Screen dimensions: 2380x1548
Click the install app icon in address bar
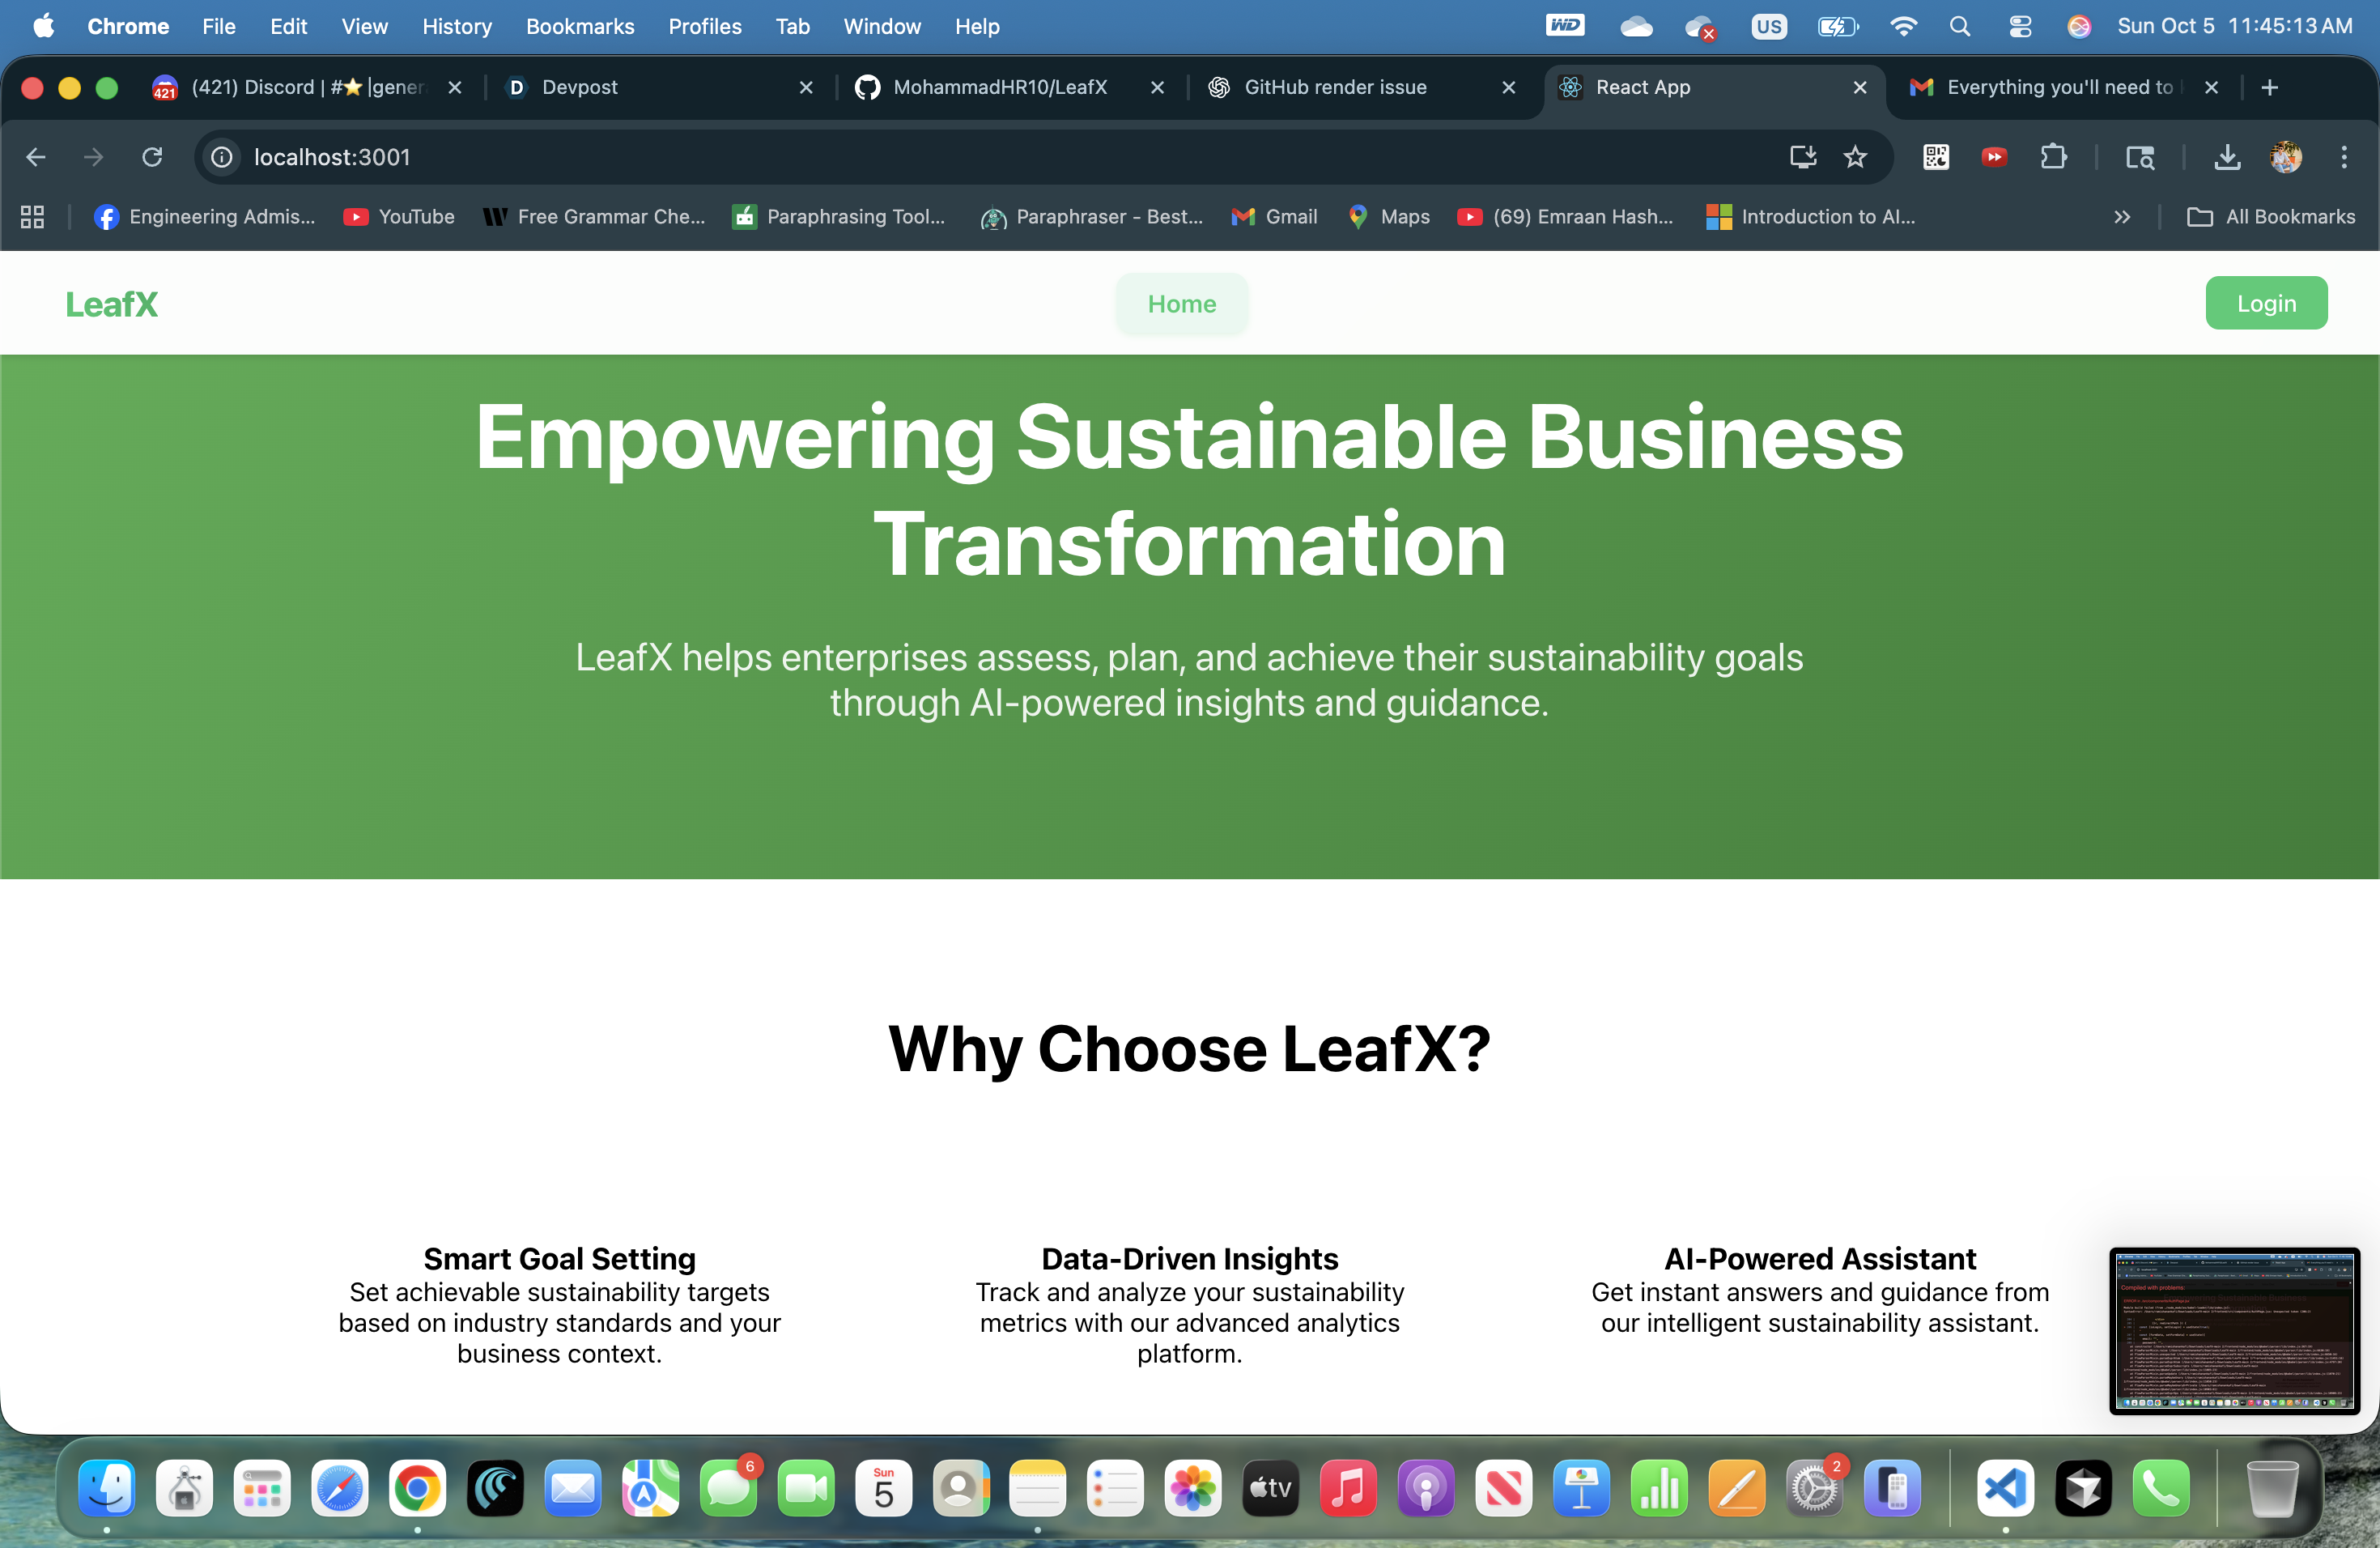[x=1802, y=157]
